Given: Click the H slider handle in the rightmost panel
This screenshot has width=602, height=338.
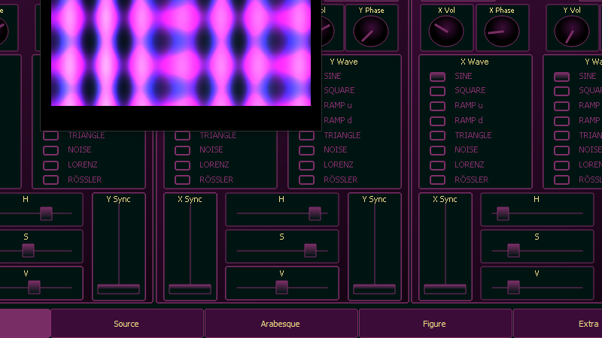Looking at the screenshot, I should (503, 213).
